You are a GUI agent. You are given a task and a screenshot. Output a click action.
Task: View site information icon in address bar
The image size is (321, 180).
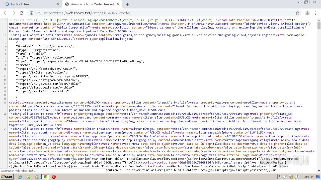32,13
